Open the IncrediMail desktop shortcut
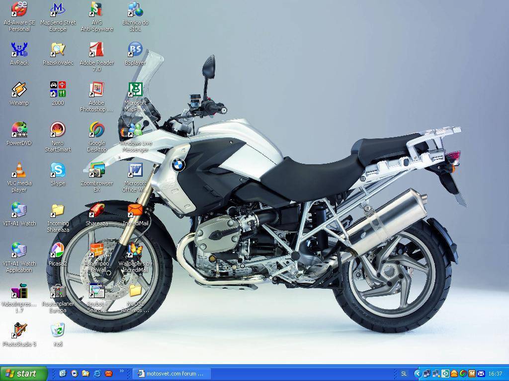509x381 pixels. 135,214
